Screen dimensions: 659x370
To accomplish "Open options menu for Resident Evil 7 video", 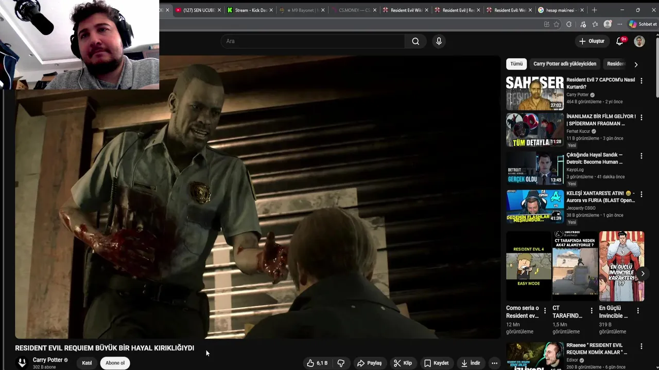I will (641, 81).
